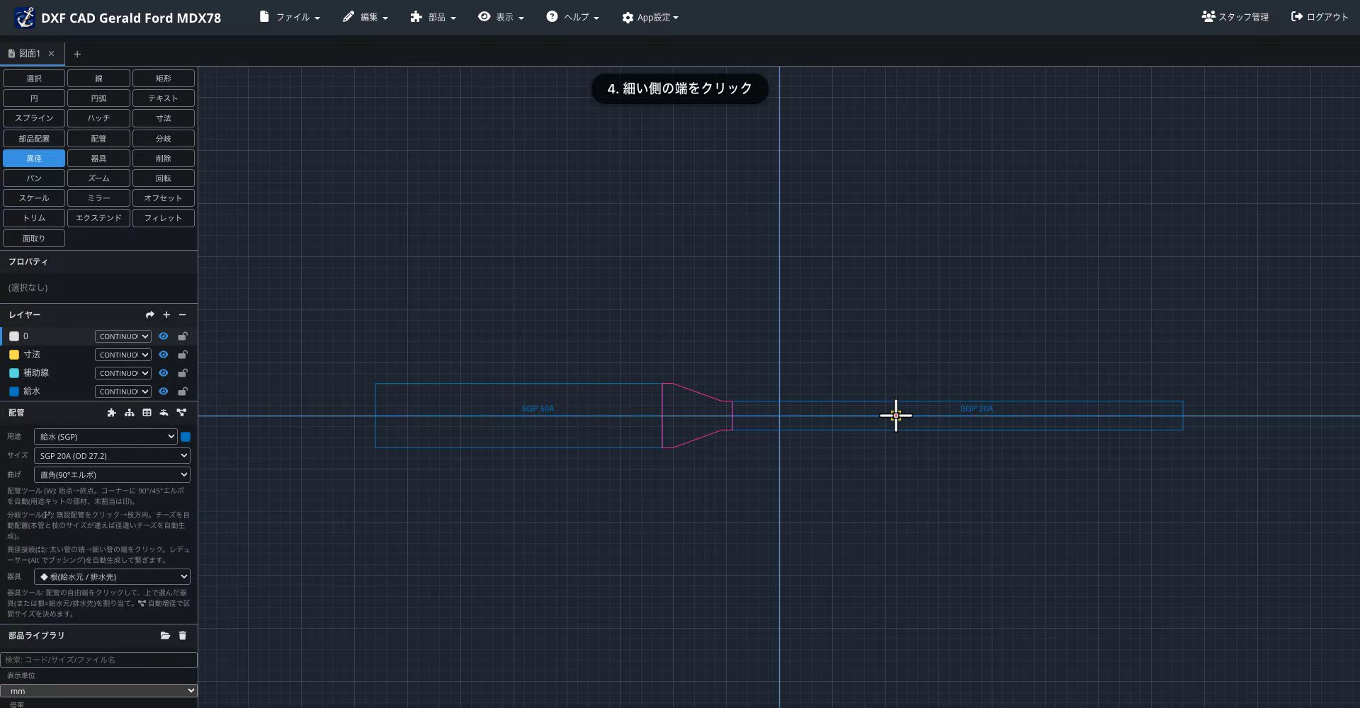Image resolution: width=1360 pixels, height=708 pixels.
Task: Toggle the lock icon on the 給水 layer
Action: (x=182, y=392)
